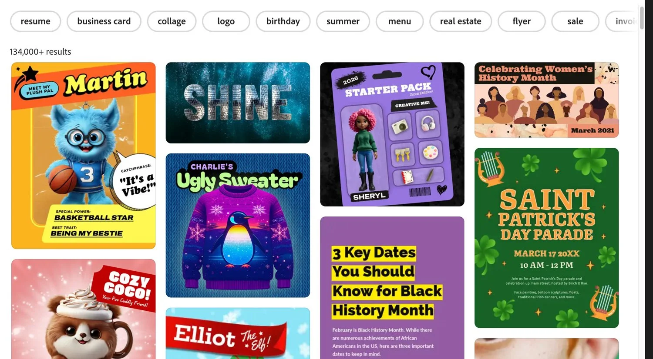Open Charlie's Ugly Sweater template
This screenshot has height=359, width=653.
click(238, 225)
